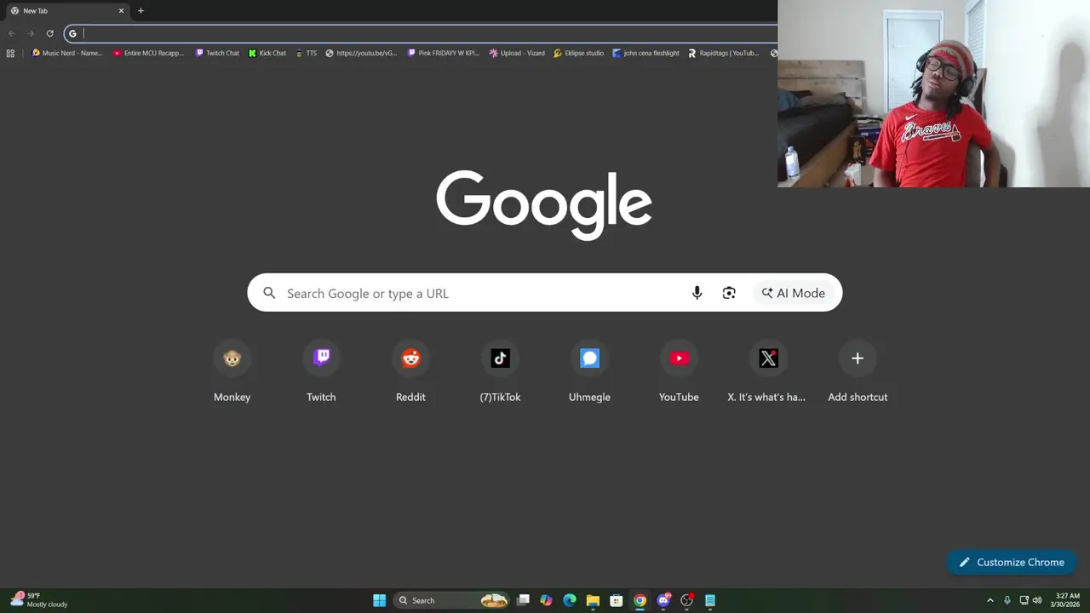
Task: Focus the Chrome address bar
Action: [x=422, y=33]
